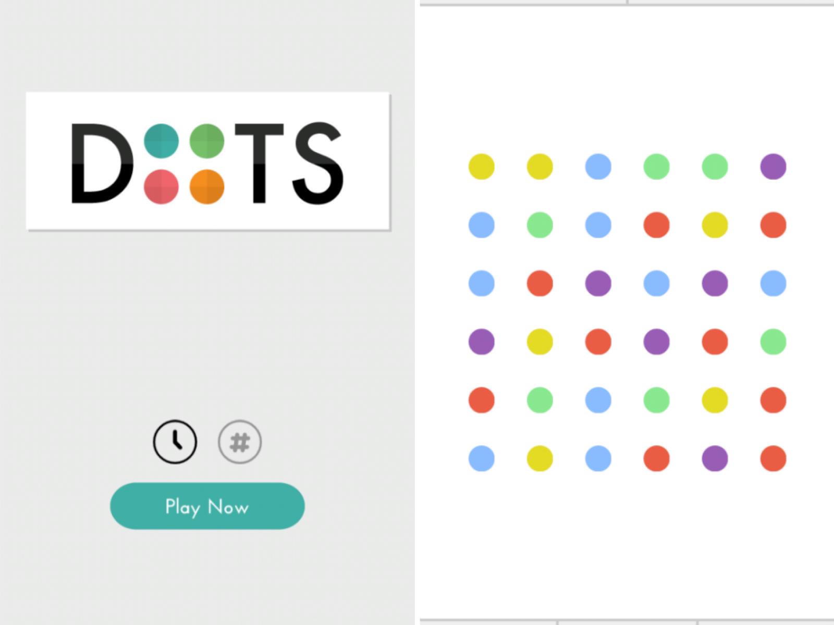
Task: Tap the red dot in the third row
Action: coord(539,283)
